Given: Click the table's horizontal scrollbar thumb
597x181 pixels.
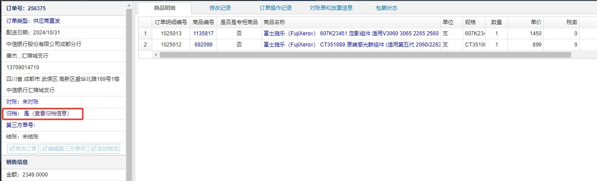Looking at the screenshot, I should (365, 55).
